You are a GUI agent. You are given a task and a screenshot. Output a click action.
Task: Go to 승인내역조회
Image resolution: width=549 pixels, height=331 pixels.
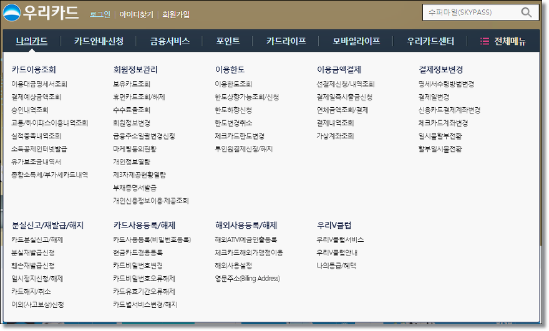click(30, 110)
